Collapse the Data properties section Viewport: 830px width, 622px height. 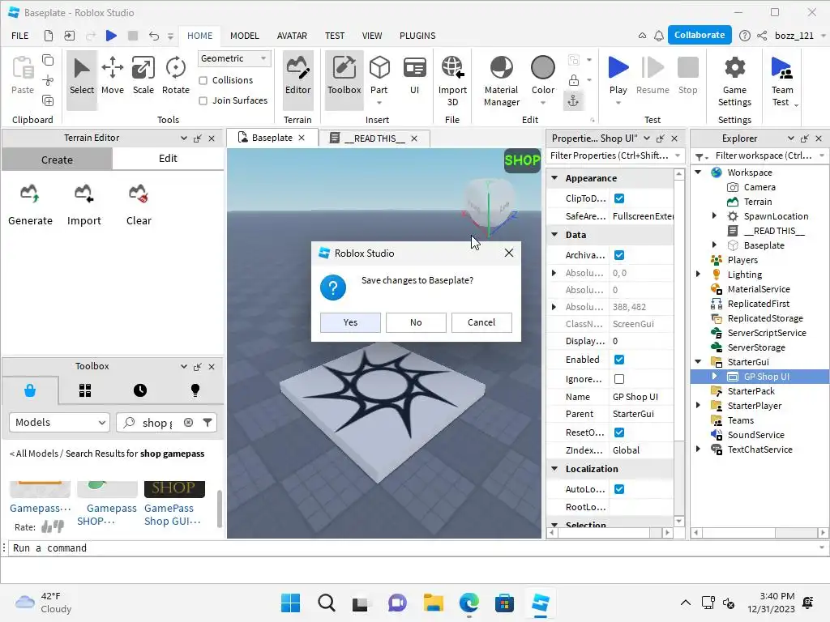point(554,234)
